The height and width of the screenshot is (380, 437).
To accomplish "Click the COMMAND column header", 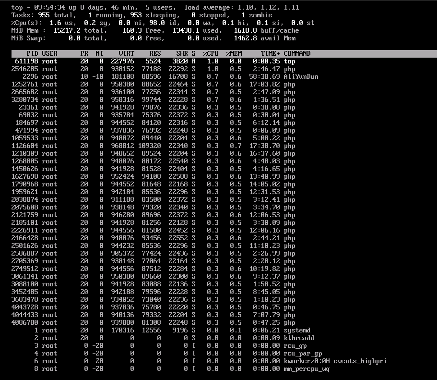I will [x=297, y=54].
